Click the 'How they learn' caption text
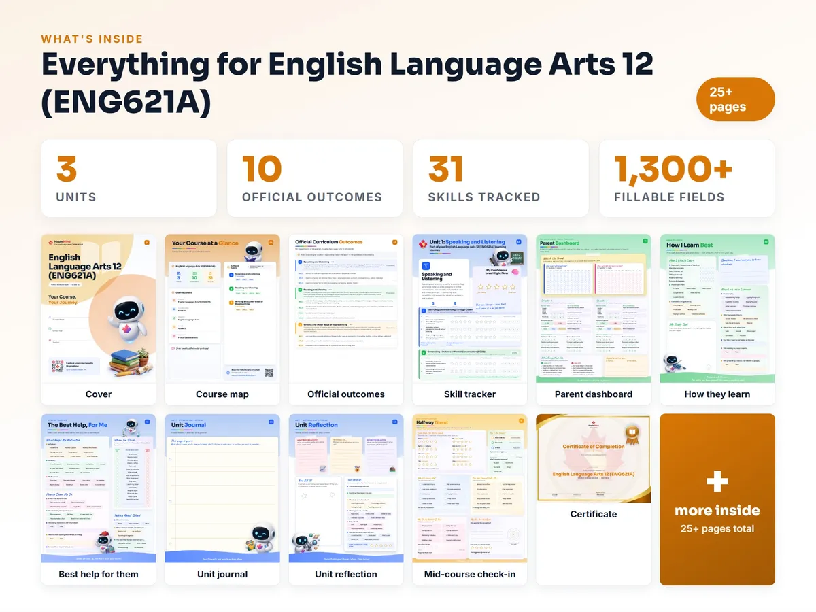The width and height of the screenshot is (816, 612). 717,394
